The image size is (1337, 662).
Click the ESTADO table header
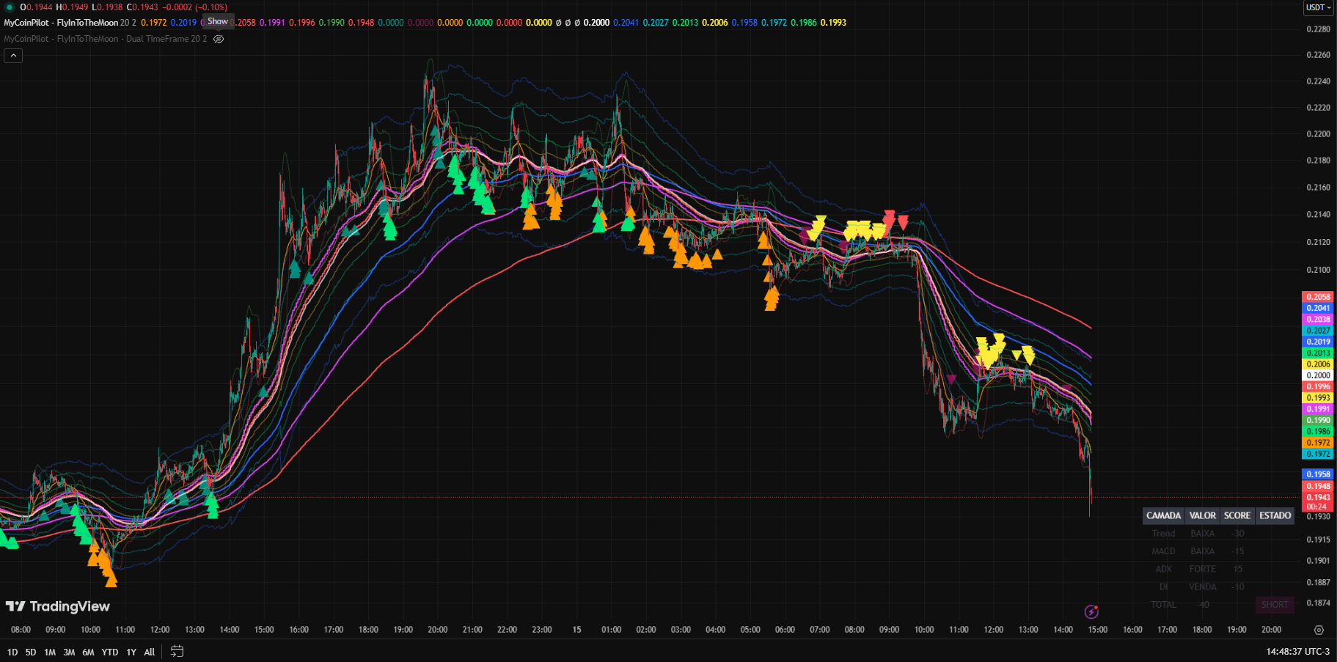1275,515
